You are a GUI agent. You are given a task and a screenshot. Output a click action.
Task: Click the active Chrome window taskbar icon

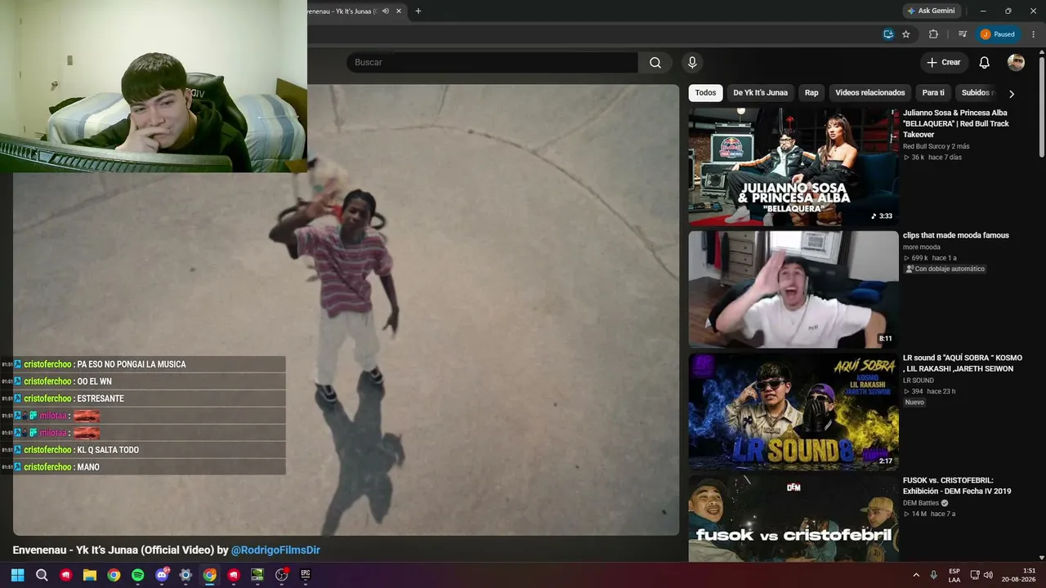pyautogui.click(x=210, y=575)
